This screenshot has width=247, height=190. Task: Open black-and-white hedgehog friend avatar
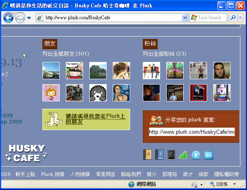98,93
